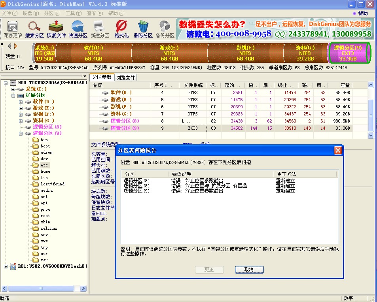
Task: Open the home folder in tree
Action: (45, 171)
